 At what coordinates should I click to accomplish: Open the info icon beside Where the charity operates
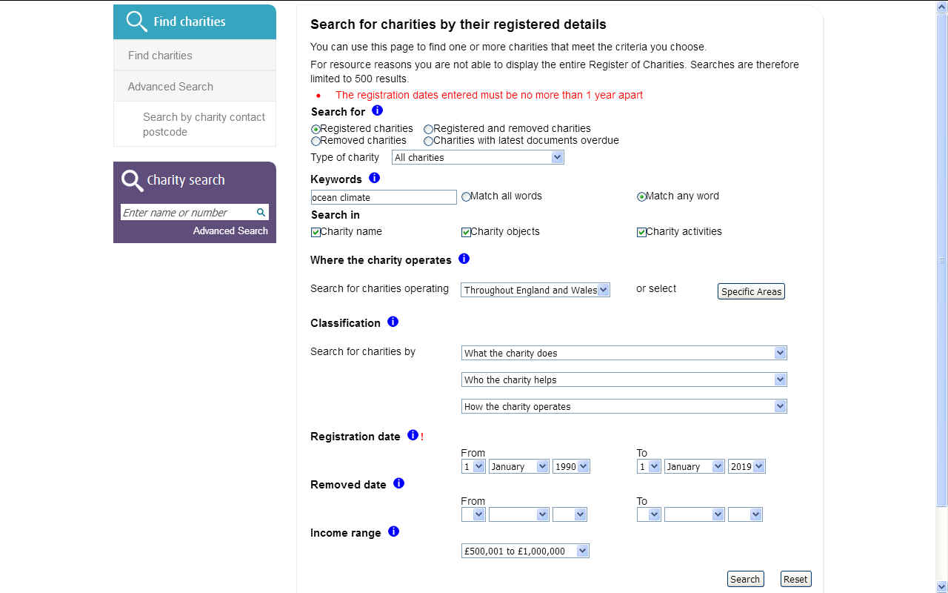coord(464,259)
